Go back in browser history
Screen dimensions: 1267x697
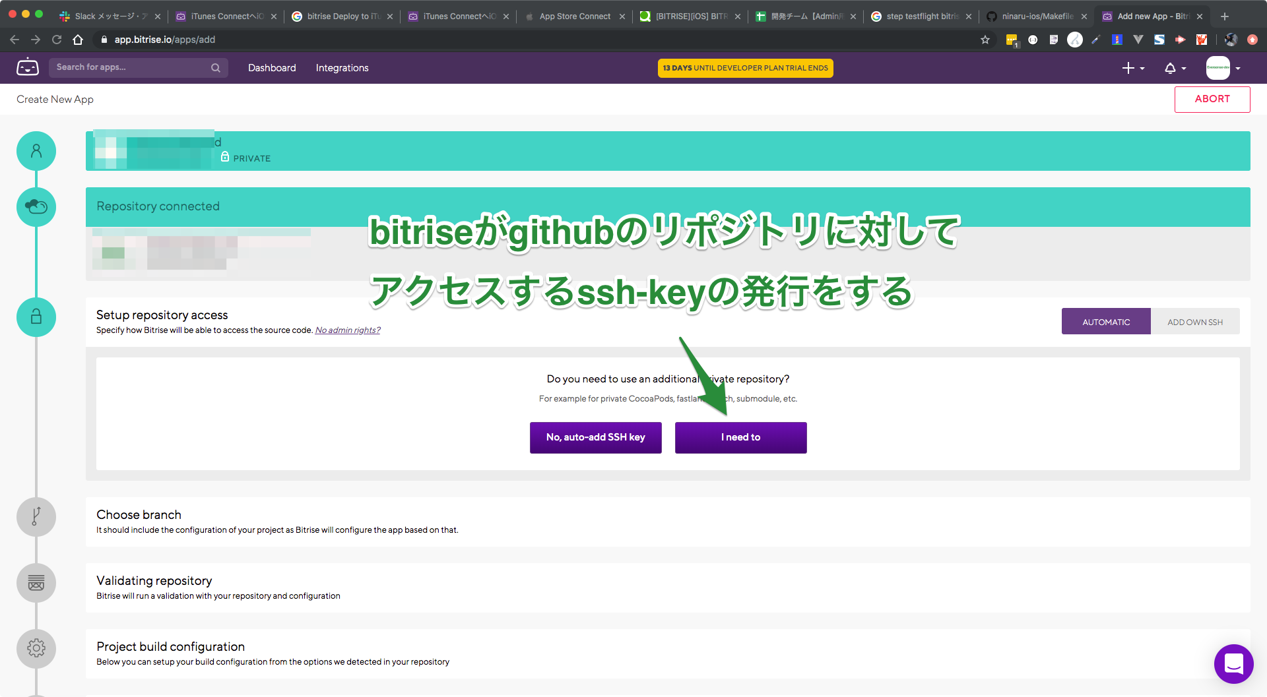15,40
